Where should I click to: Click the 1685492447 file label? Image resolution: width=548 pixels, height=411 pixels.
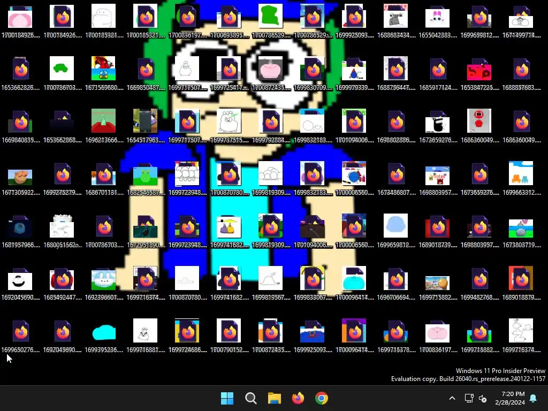[x=62, y=298]
